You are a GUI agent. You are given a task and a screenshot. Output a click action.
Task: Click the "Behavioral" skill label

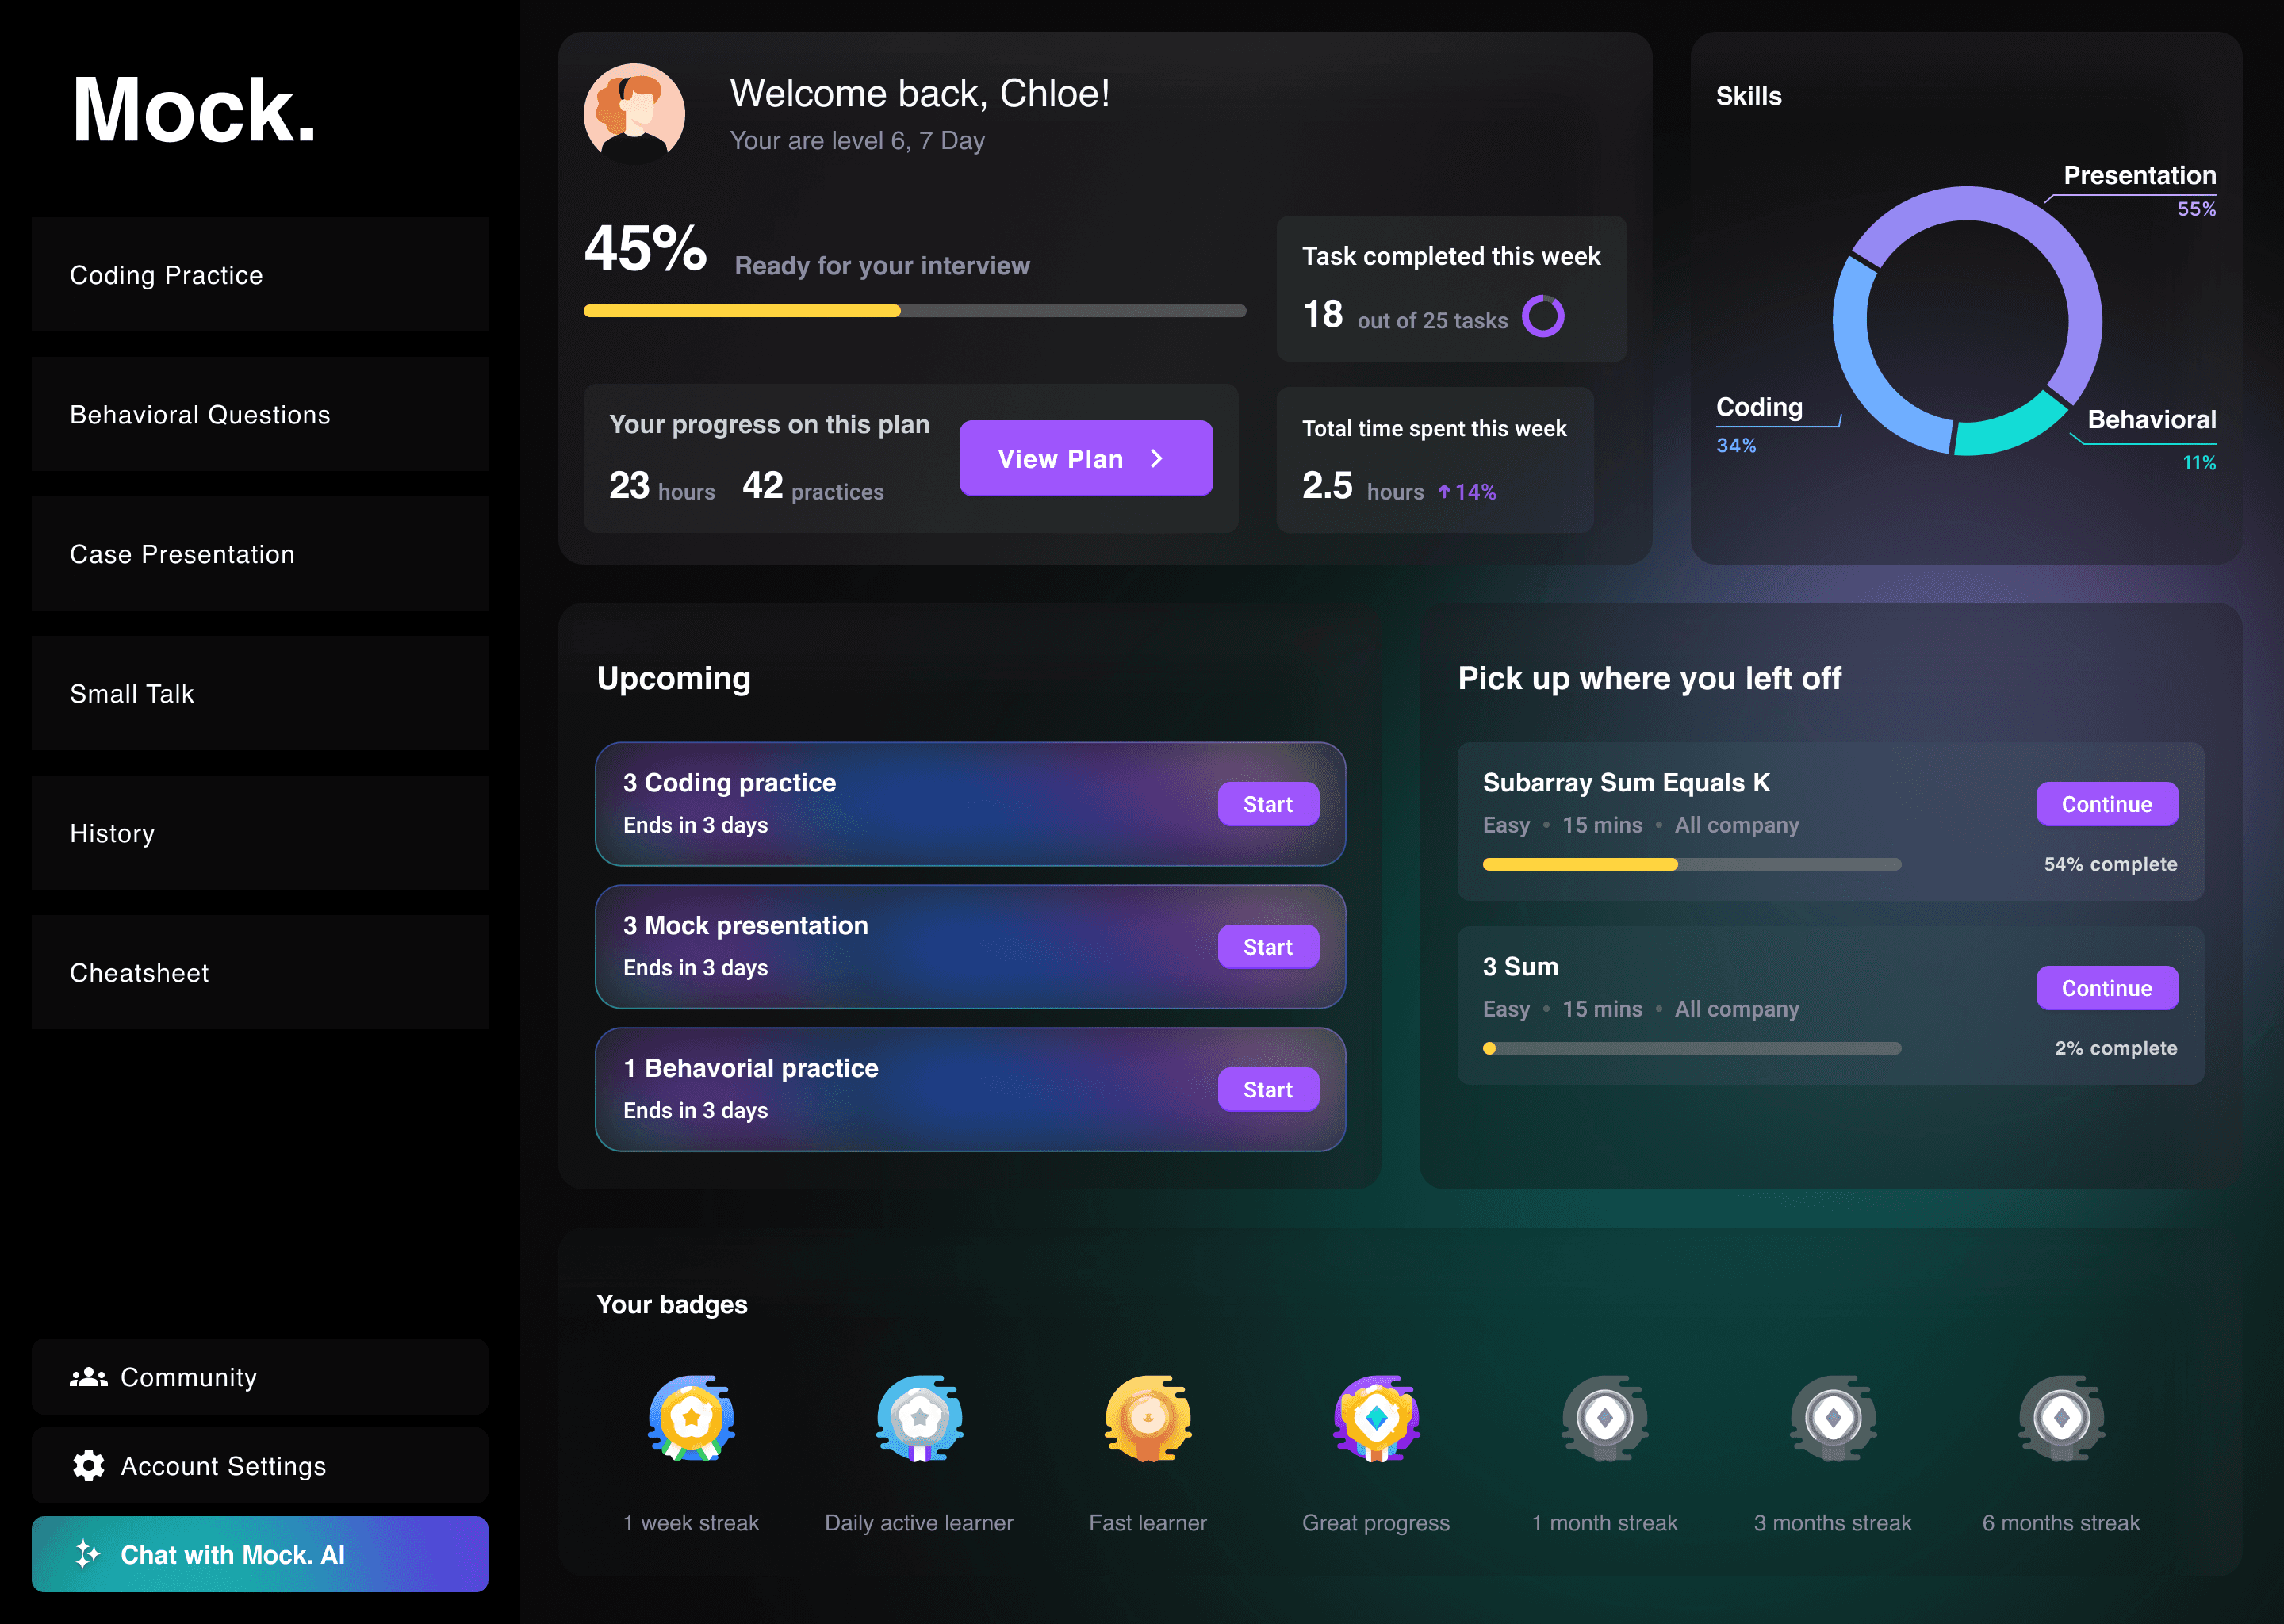(2152, 419)
